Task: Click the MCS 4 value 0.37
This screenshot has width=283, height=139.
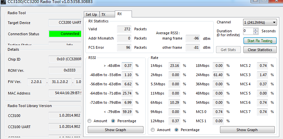Action: [263, 84]
